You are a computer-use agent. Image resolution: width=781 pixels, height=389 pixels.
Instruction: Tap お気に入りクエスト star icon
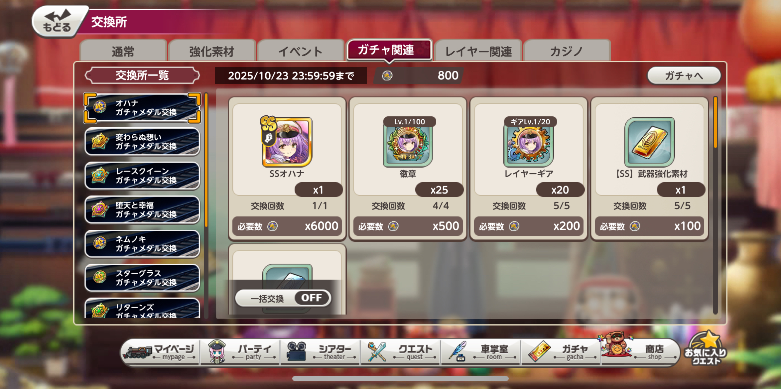[x=706, y=348]
